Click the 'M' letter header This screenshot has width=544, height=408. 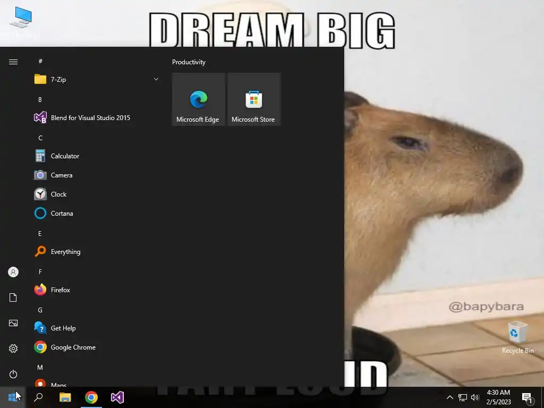(40, 367)
